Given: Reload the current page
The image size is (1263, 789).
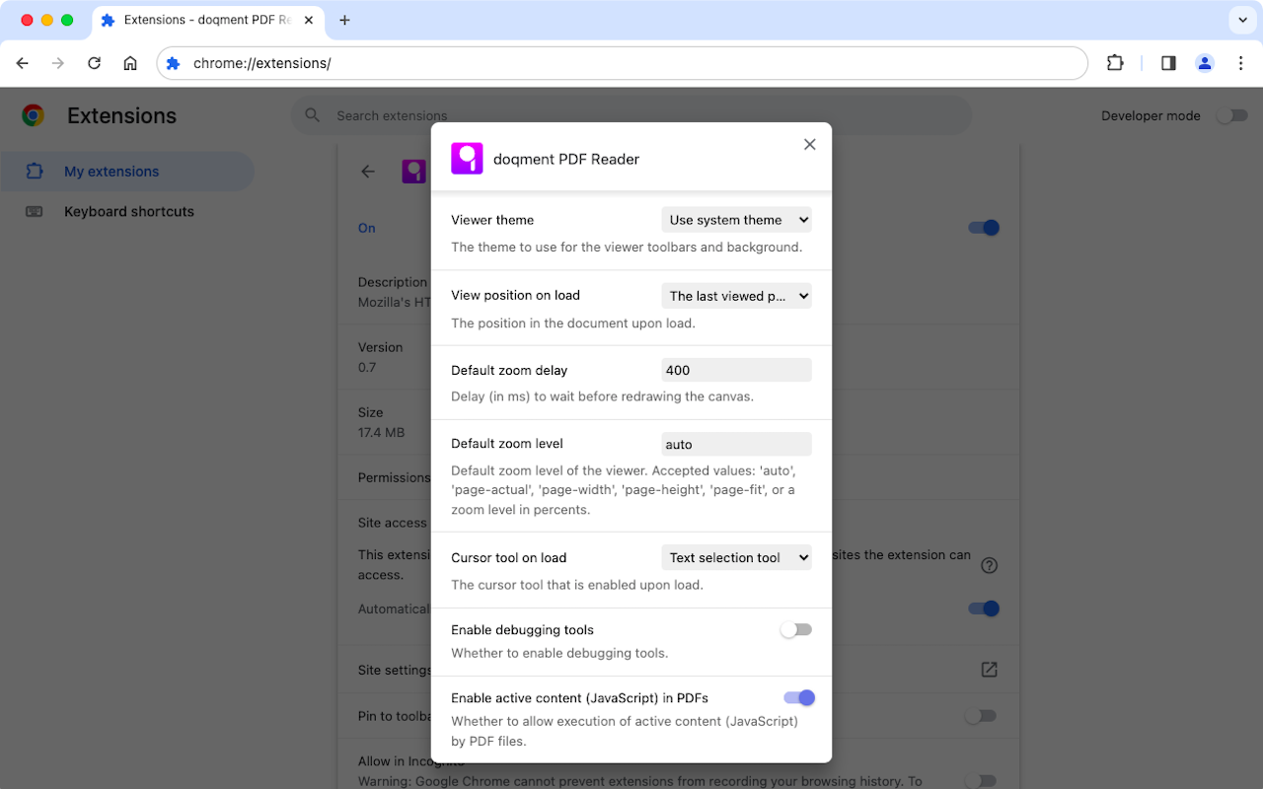Looking at the screenshot, I should (x=94, y=63).
